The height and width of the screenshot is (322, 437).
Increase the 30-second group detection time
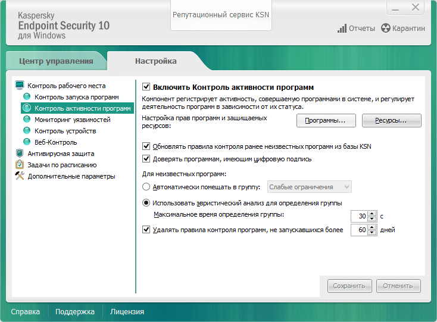(x=372, y=213)
